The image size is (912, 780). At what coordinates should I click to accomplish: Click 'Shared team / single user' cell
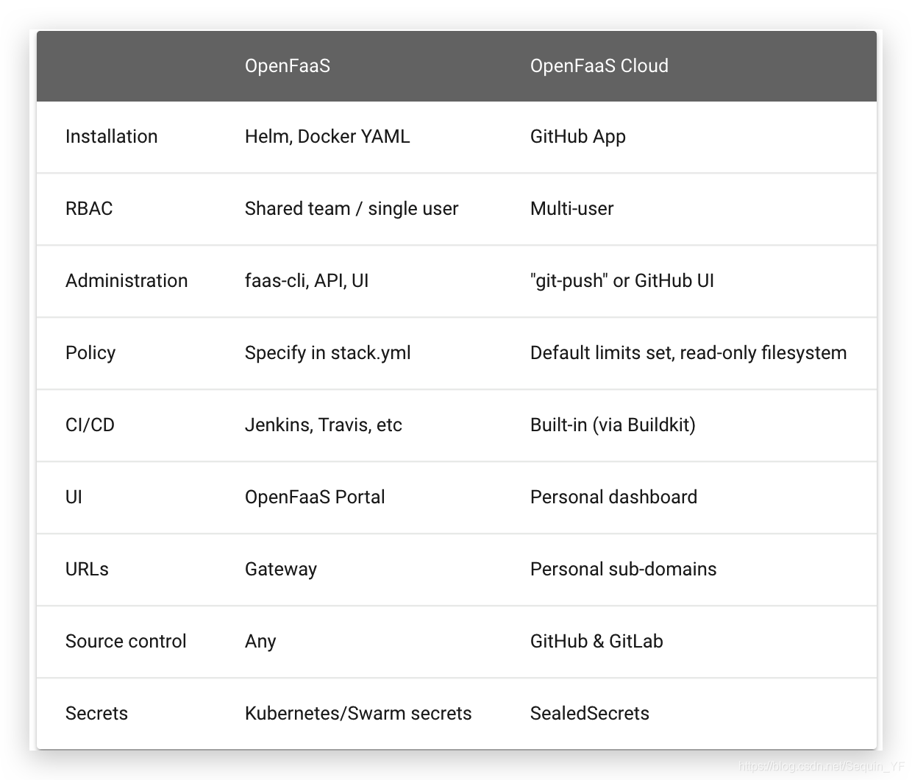[x=352, y=208]
